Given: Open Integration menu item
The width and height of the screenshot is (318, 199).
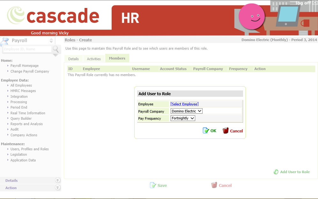Looking at the screenshot, I should pyautogui.click(x=19, y=96).
